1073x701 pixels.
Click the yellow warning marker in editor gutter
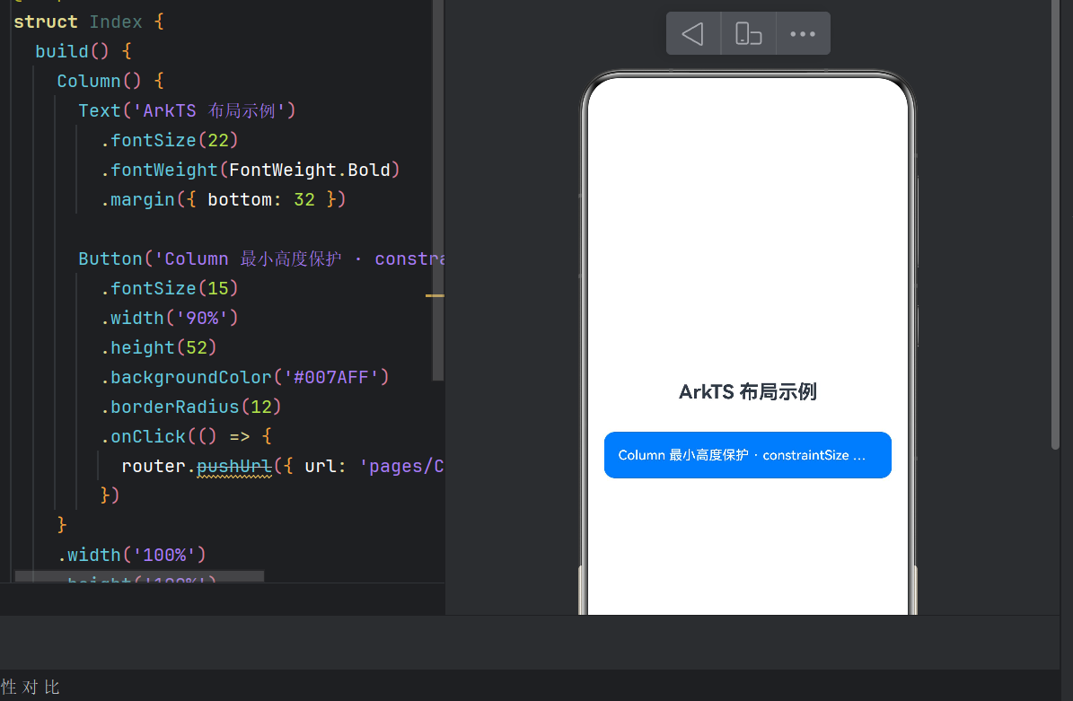[x=435, y=295]
